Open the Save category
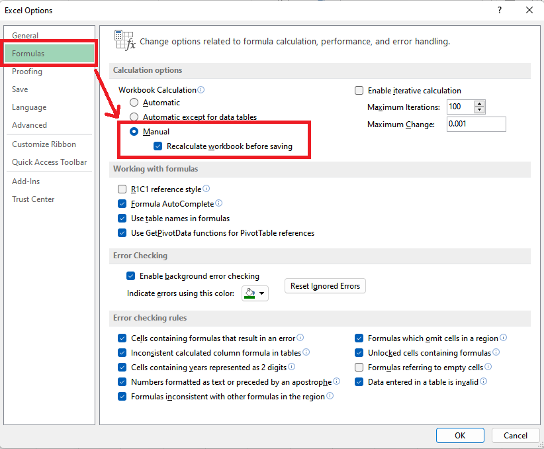The image size is (544, 449). (x=20, y=89)
